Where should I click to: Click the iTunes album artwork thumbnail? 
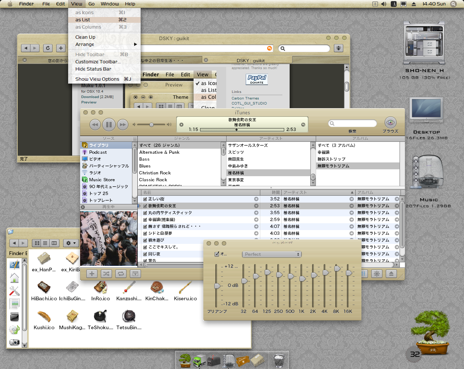(x=109, y=238)
